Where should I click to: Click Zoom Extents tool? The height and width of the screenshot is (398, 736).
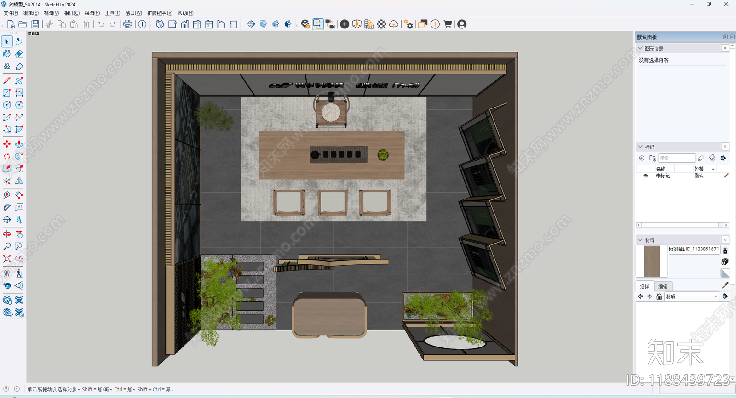pos(7,259)
